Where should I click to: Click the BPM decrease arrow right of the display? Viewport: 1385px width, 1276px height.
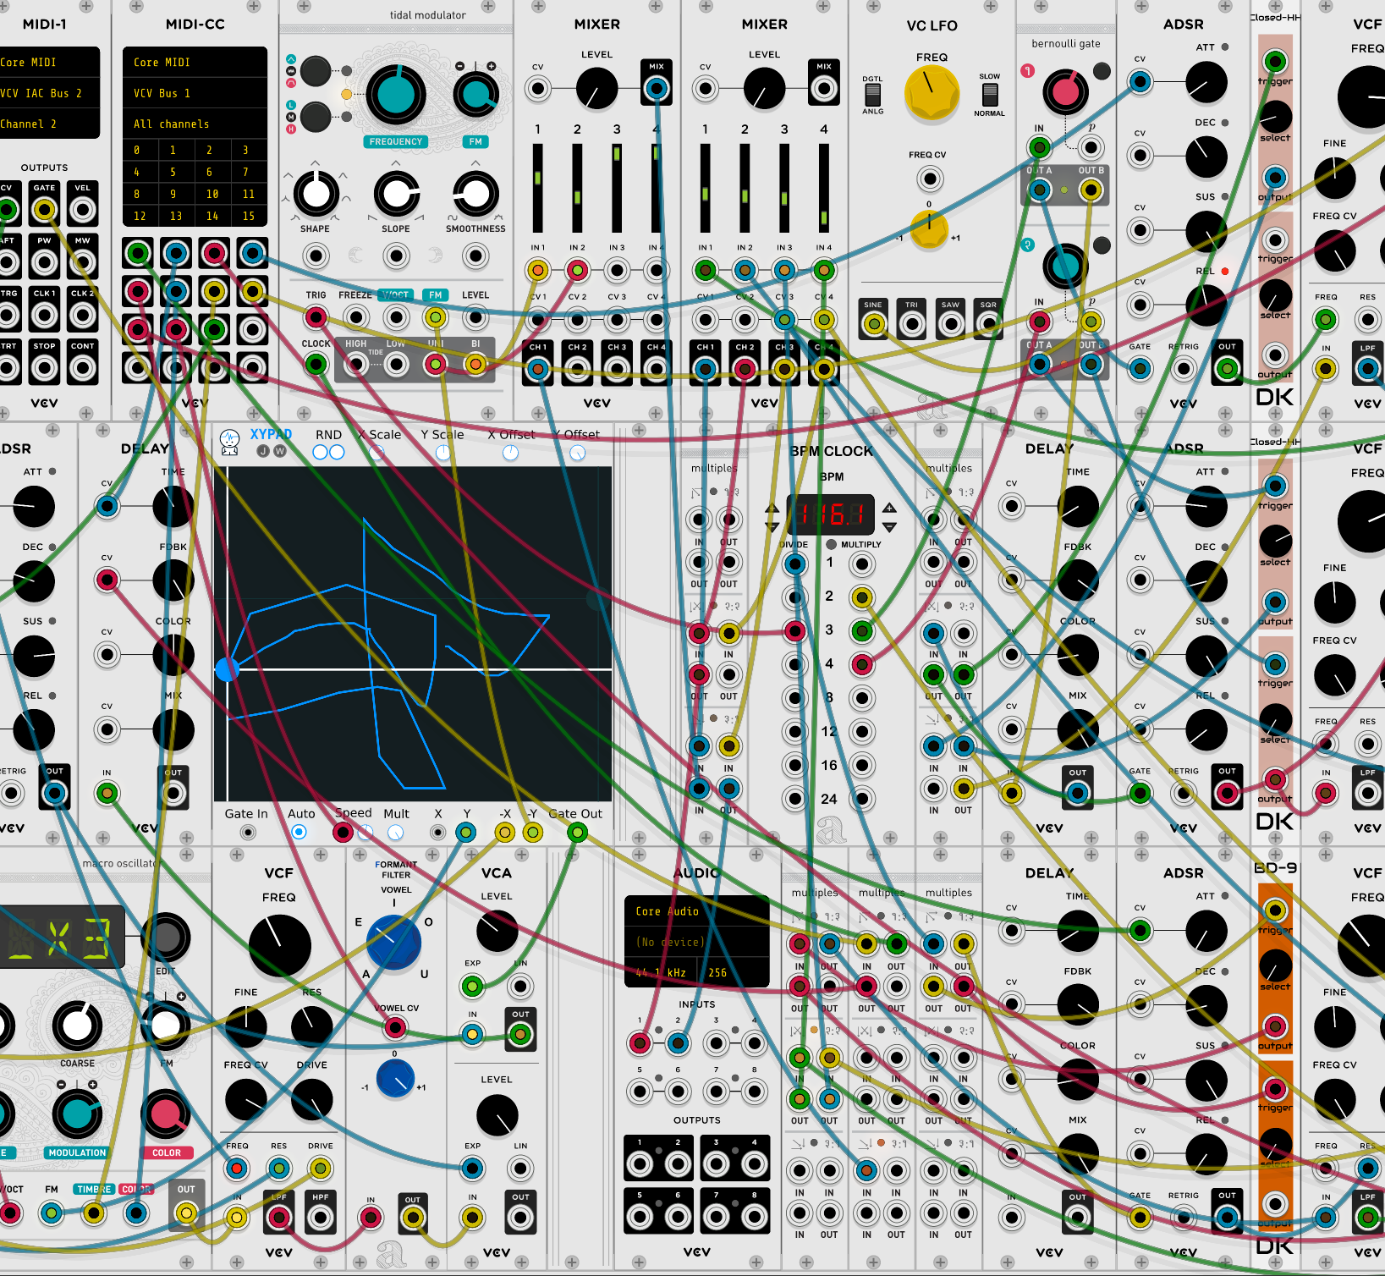(x=889, y=526)
